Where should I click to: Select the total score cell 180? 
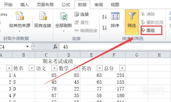tap(114, 95)
